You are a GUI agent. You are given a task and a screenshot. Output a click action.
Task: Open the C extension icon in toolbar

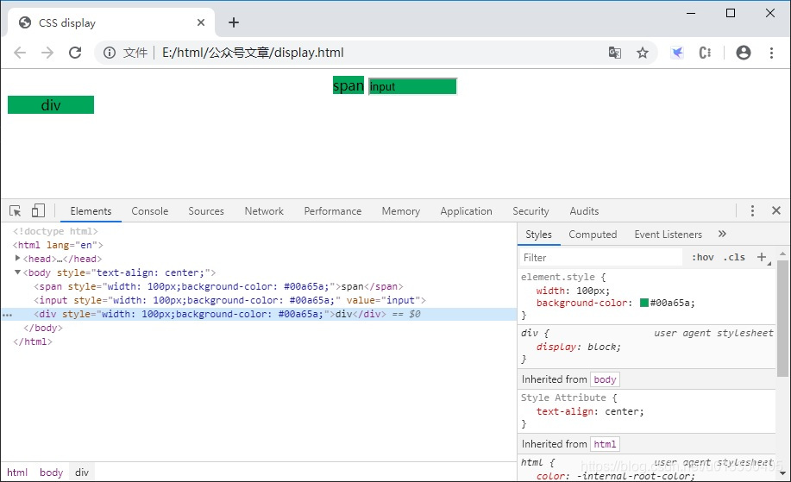pos(705,53)
